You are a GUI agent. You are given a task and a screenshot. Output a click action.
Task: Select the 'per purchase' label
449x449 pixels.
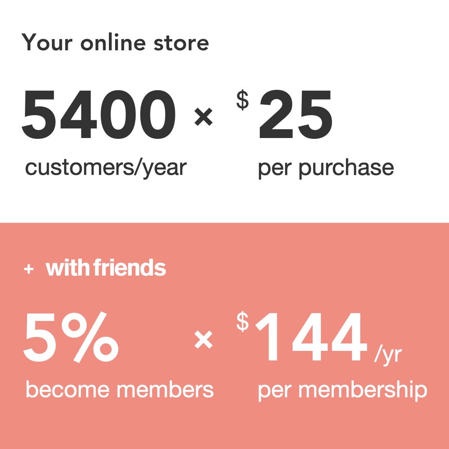326,168
